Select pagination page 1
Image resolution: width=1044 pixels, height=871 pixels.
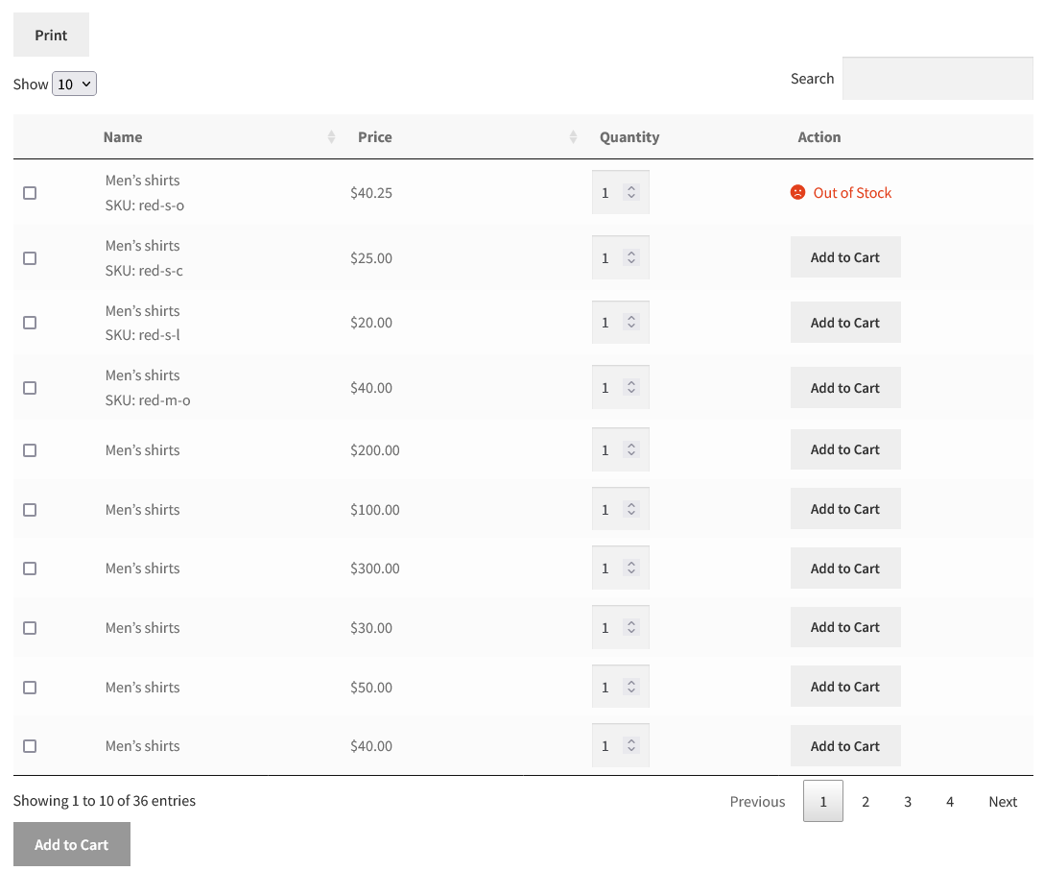point(823,802)
